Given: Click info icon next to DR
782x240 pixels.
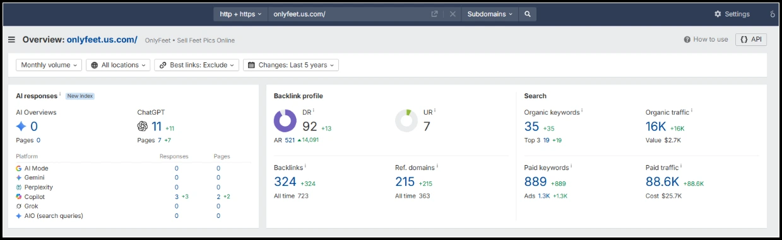Looking at the screenshot, I should (x=314, y=111).
